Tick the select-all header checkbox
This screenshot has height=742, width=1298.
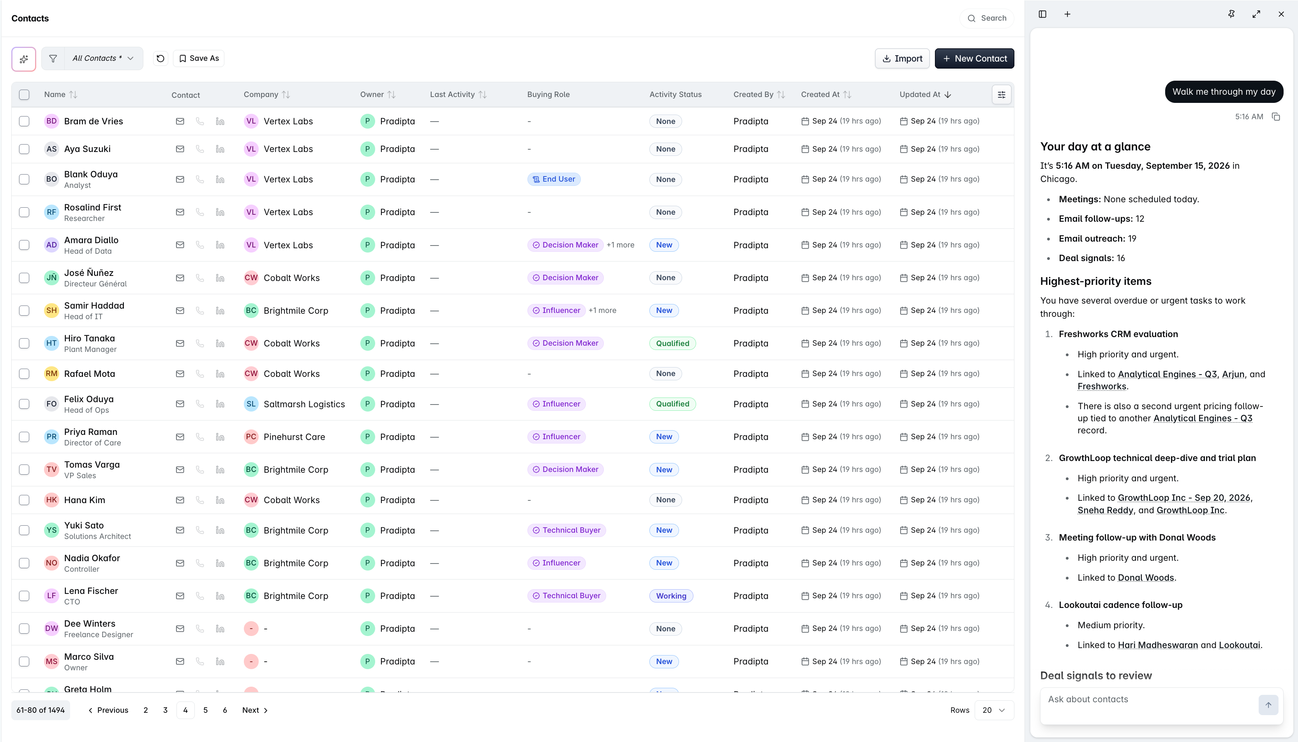[24, 95]
